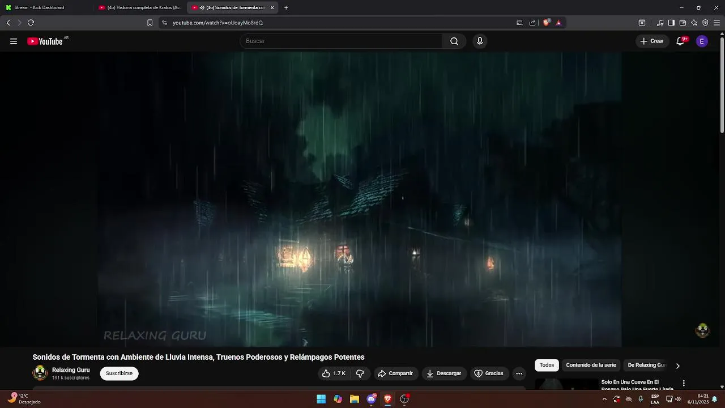Select the Todos filter chip
This screenshot has height=408, width=725.
[547, 365]
